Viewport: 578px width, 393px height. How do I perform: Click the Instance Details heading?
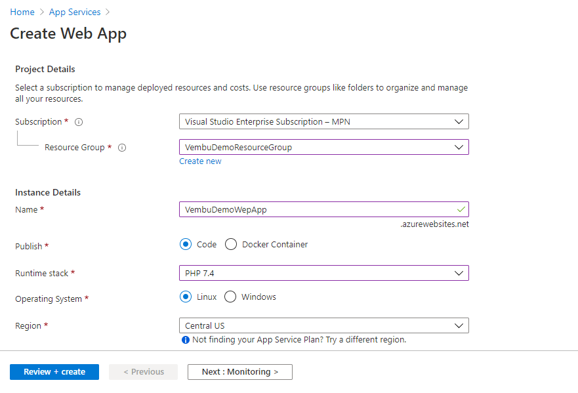[x=48, y=192]
